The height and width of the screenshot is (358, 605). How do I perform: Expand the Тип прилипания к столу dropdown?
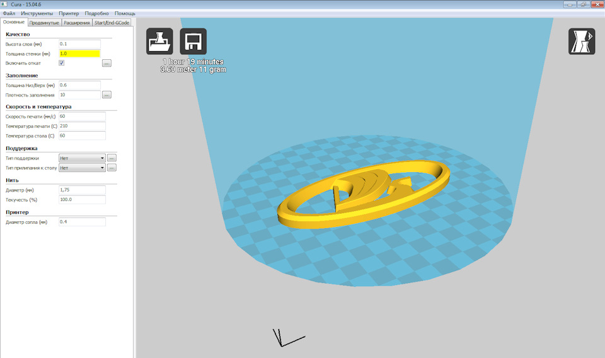click(82, 168)
